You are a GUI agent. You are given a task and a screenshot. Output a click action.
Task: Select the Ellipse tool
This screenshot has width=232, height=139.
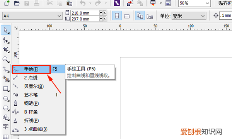click(x=6, y=98)
